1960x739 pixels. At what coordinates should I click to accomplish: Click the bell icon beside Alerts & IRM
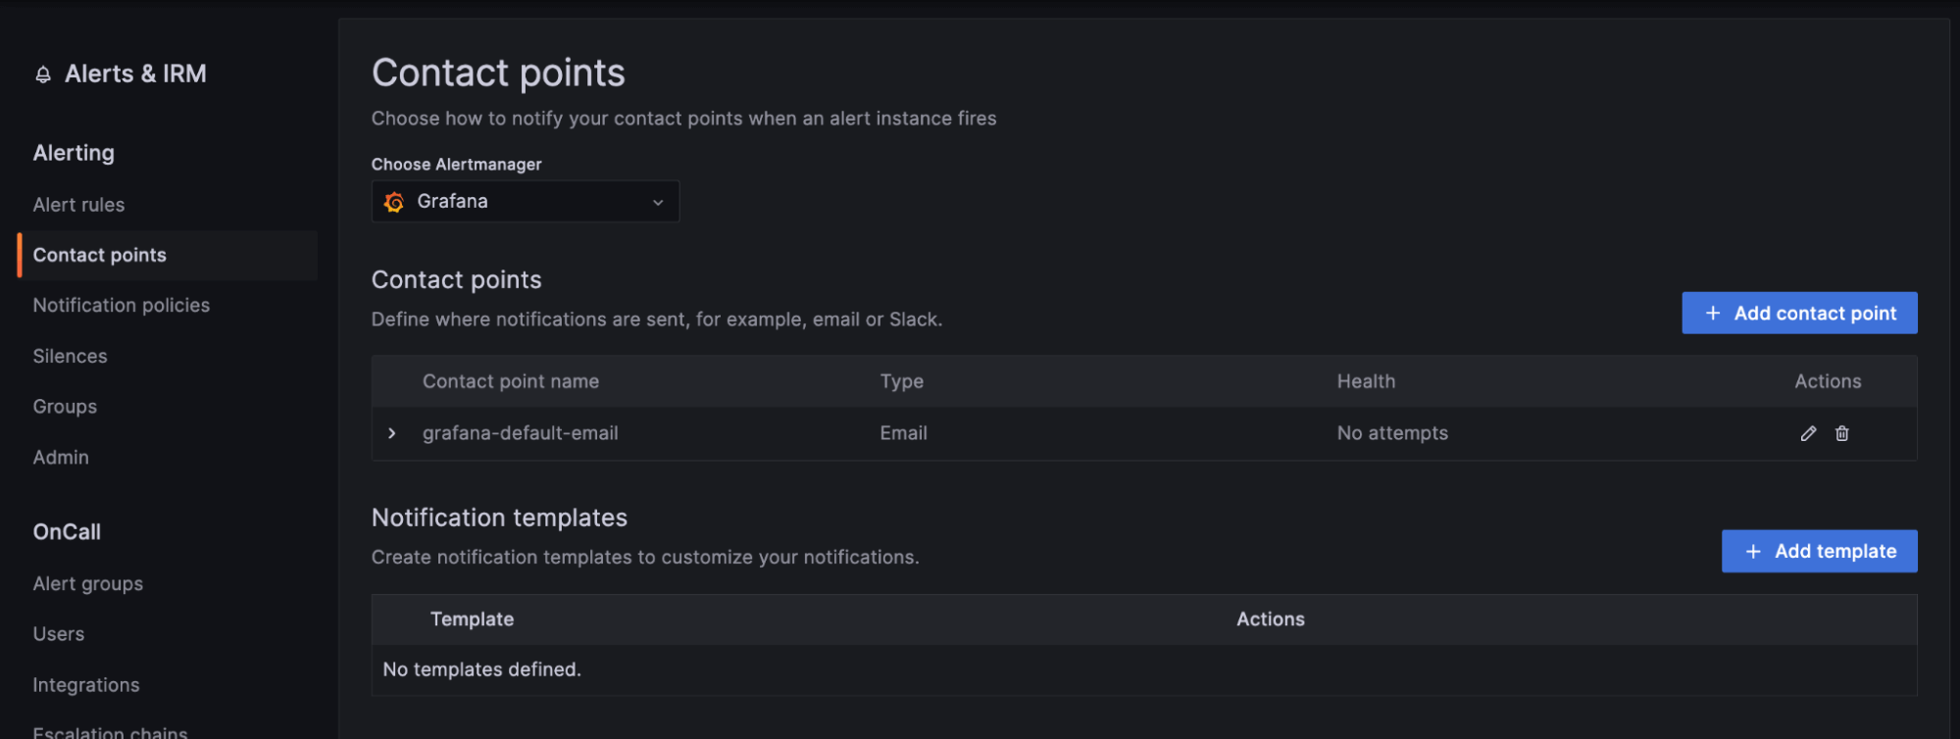point(43,74)
